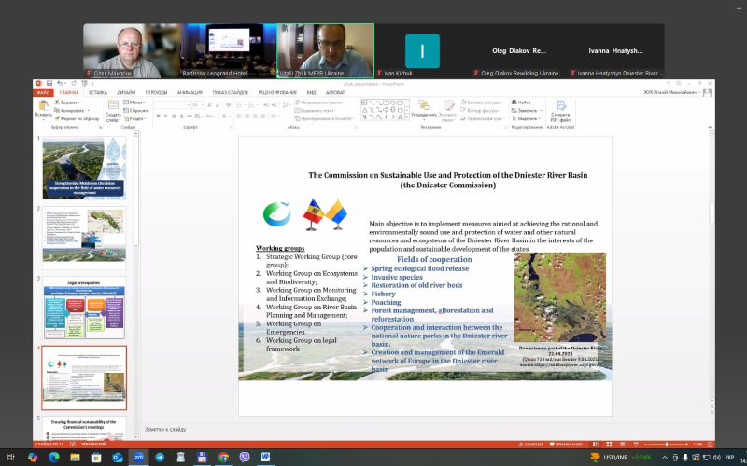Click the Slide Sorter view icon in status bar
This screenshot has height=466, width=747.
coord(609,445)
